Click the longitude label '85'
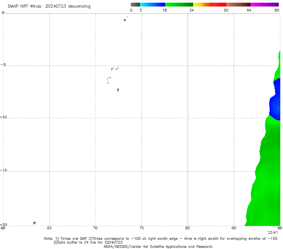Viewport: 283px width, 249px height. click(x=234, y=228)
